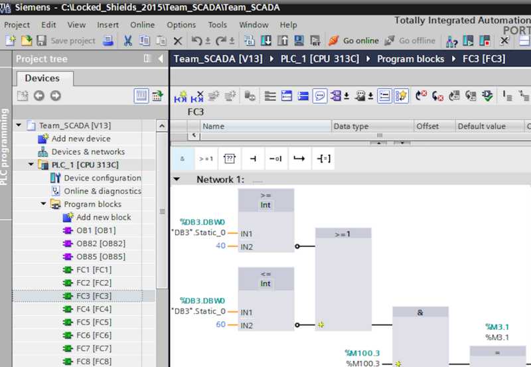Click the Undo arrow icon
Viewport: 531px width, 367px height.
click(x=197, y=41)
